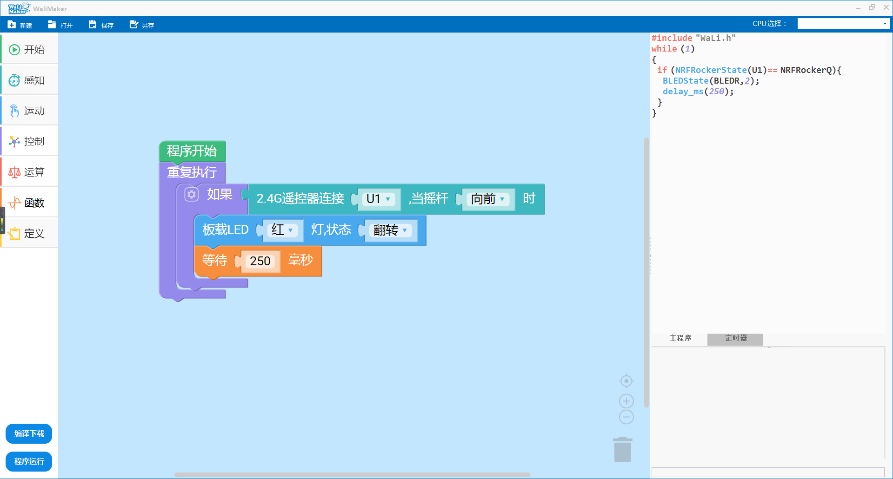Click the trash can icon on canvas

click(x=622, y=450)
